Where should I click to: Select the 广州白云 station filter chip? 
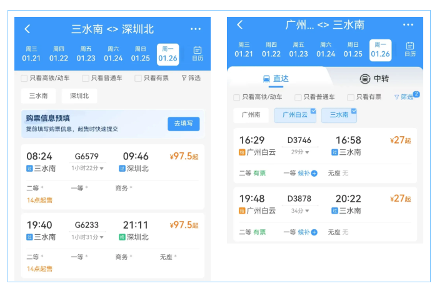295,115
